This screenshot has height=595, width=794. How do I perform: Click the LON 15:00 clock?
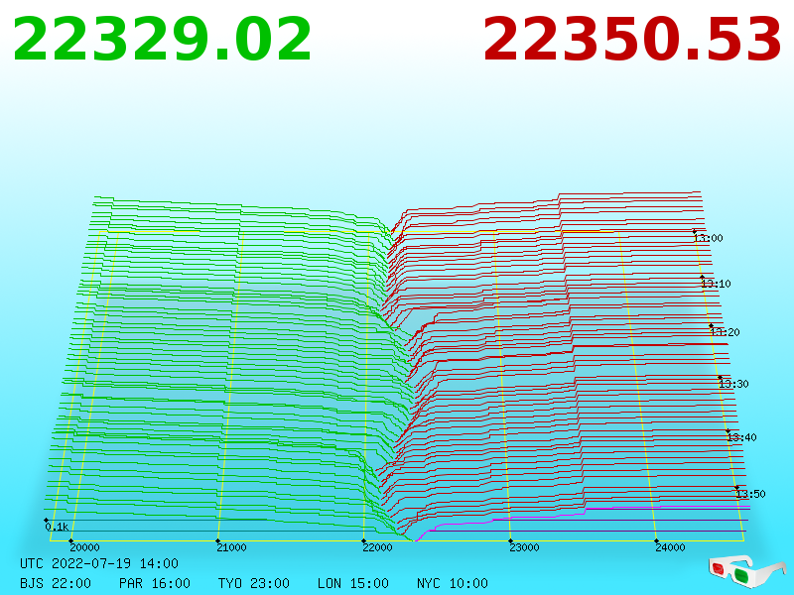pyautogui.click(x=353, y=583)
